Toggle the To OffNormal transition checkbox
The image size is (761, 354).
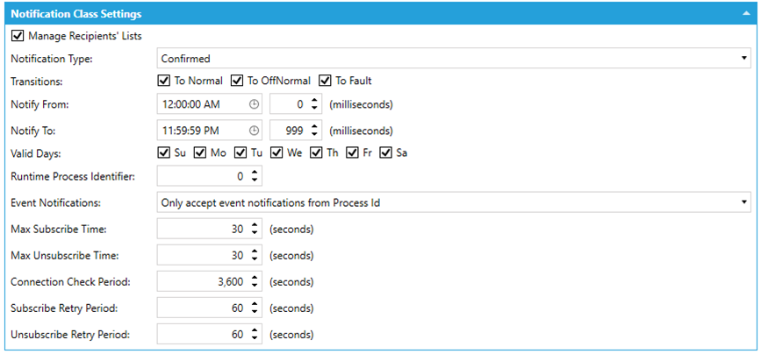point(237,81)
